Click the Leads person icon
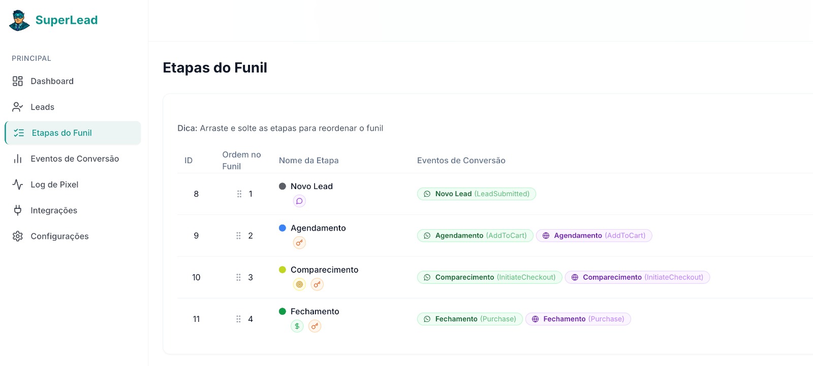 pos(18,107)
